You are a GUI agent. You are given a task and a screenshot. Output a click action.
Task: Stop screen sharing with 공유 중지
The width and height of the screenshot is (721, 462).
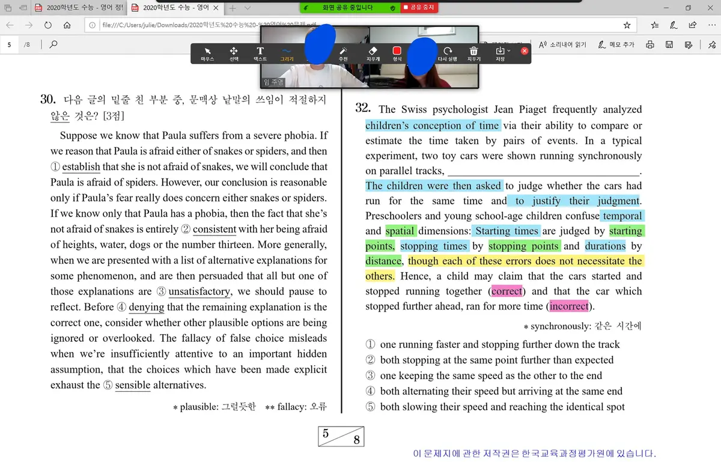point(419,8)
